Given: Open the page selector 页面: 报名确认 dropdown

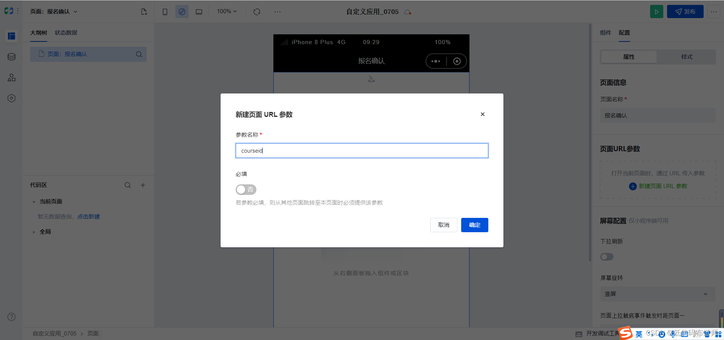Looking at the screenshot, I should [54, 12].
